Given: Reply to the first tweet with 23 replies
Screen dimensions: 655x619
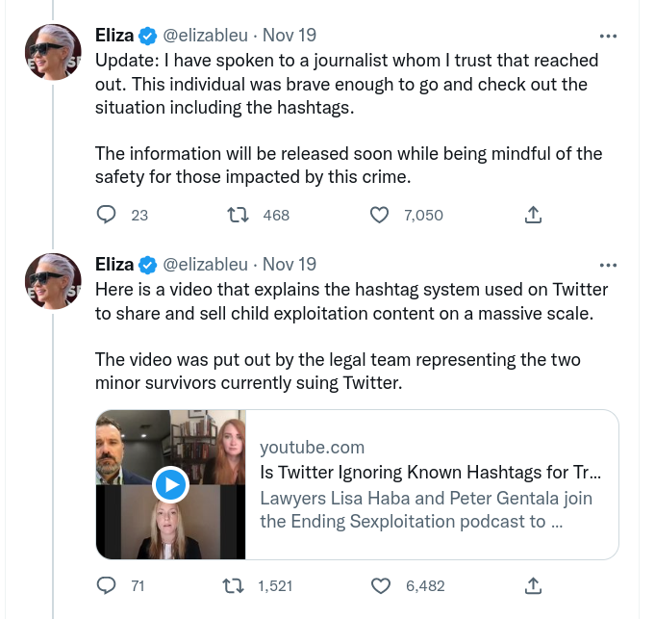Looking at the screenshot, I should [108, 215].
